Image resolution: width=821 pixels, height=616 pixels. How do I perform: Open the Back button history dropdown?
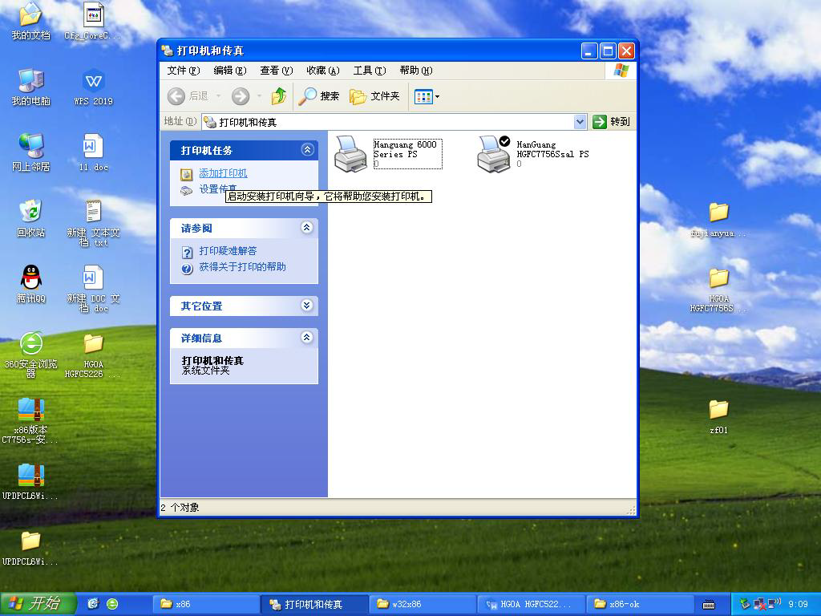pos(218,96)
